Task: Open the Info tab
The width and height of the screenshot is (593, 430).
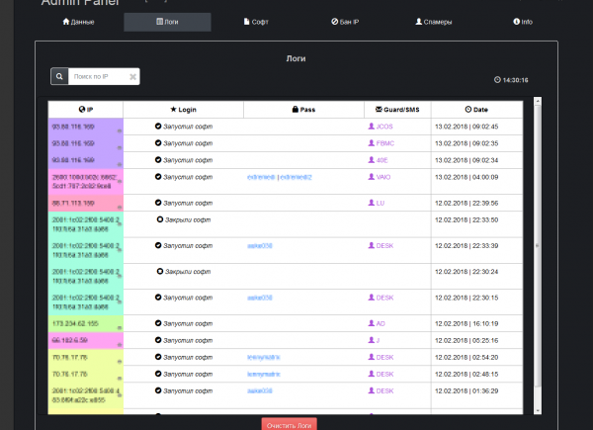Action: tap(522, 21)
